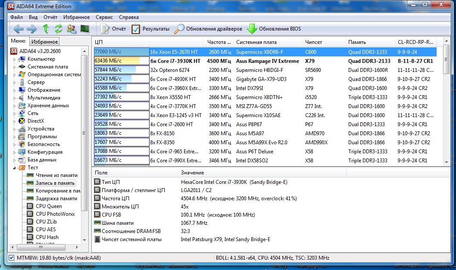This screenshot has height=270, width=456.
Task: Click the Отчёт toolbar button
Action: pyautogui.click(x=114, y=29)
